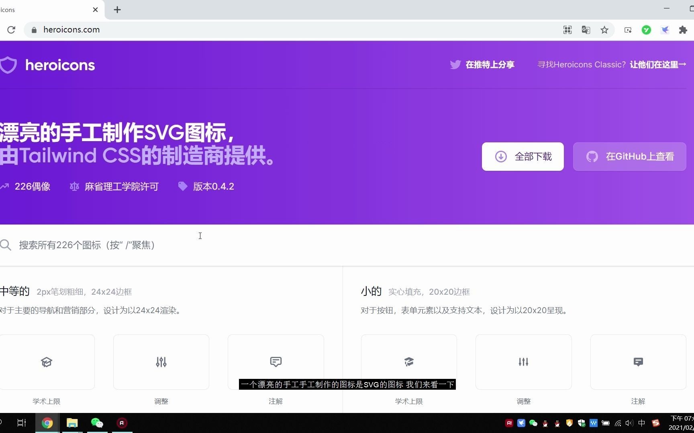Open the Extensions puzzle-piece menu
Screen dimensions: 694x433
(683, 30)
